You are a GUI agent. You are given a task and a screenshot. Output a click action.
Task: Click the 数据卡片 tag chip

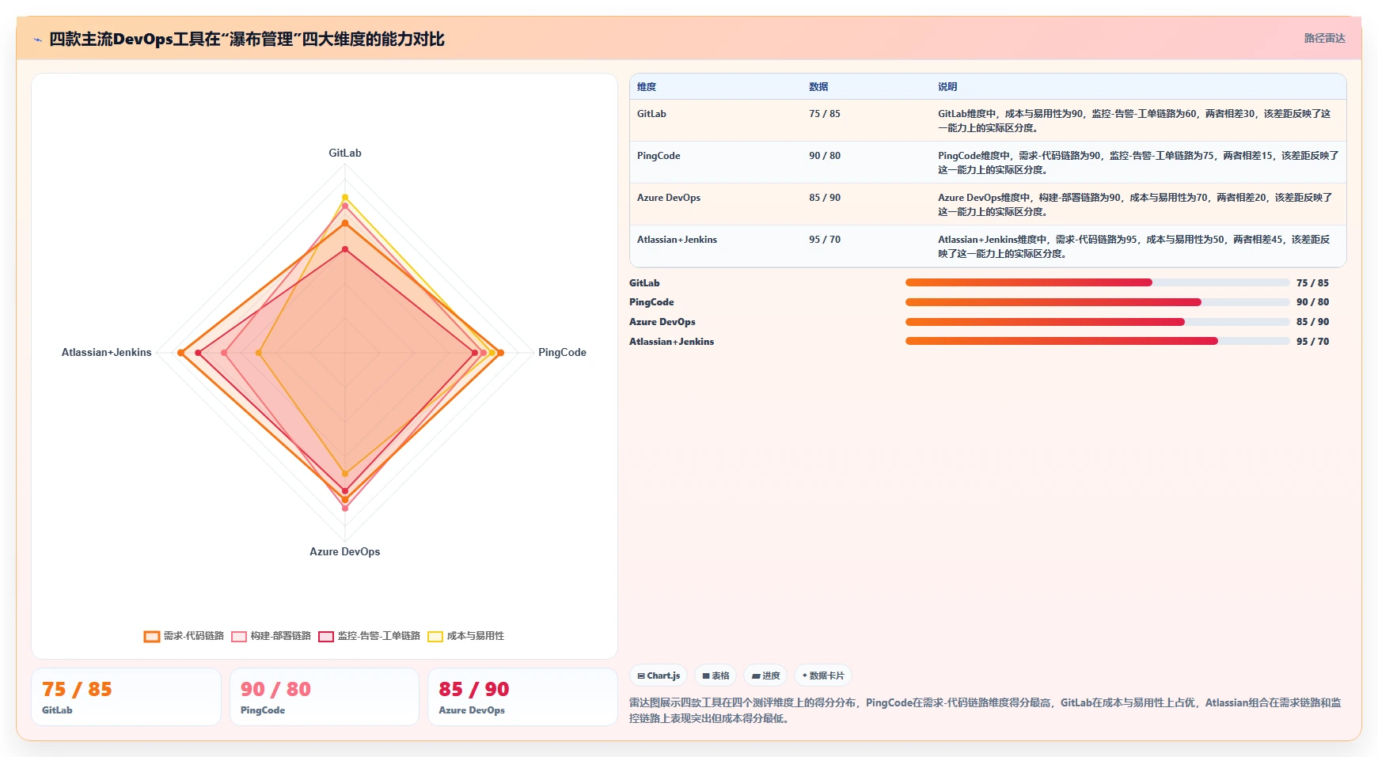(823, 676)
